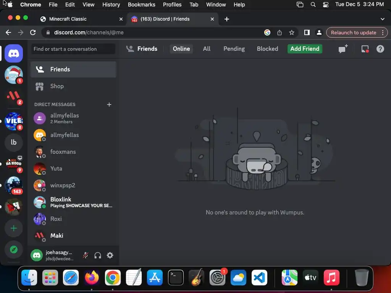The height and width of the screenshot is (293, 391).
Task: Open Chrome profile icon
Action: (319, 32)
